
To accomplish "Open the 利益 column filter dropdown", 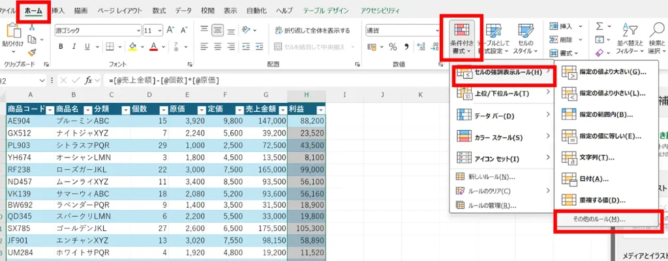I will 320,109.
